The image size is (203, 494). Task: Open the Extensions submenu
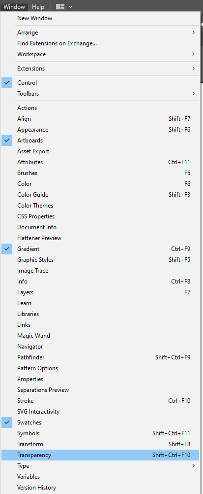(x=100, y=69)
